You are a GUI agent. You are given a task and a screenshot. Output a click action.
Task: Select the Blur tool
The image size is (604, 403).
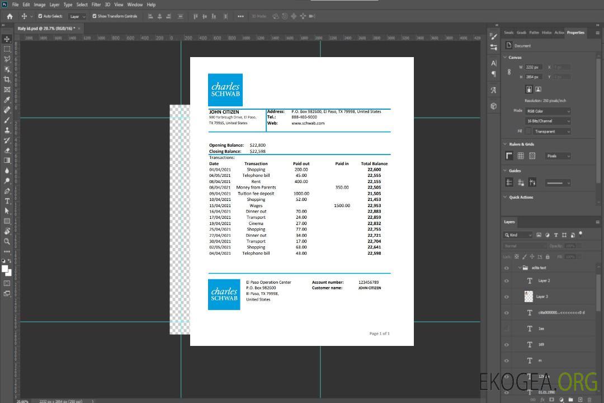pyautogui.click(x=7, y=171)
